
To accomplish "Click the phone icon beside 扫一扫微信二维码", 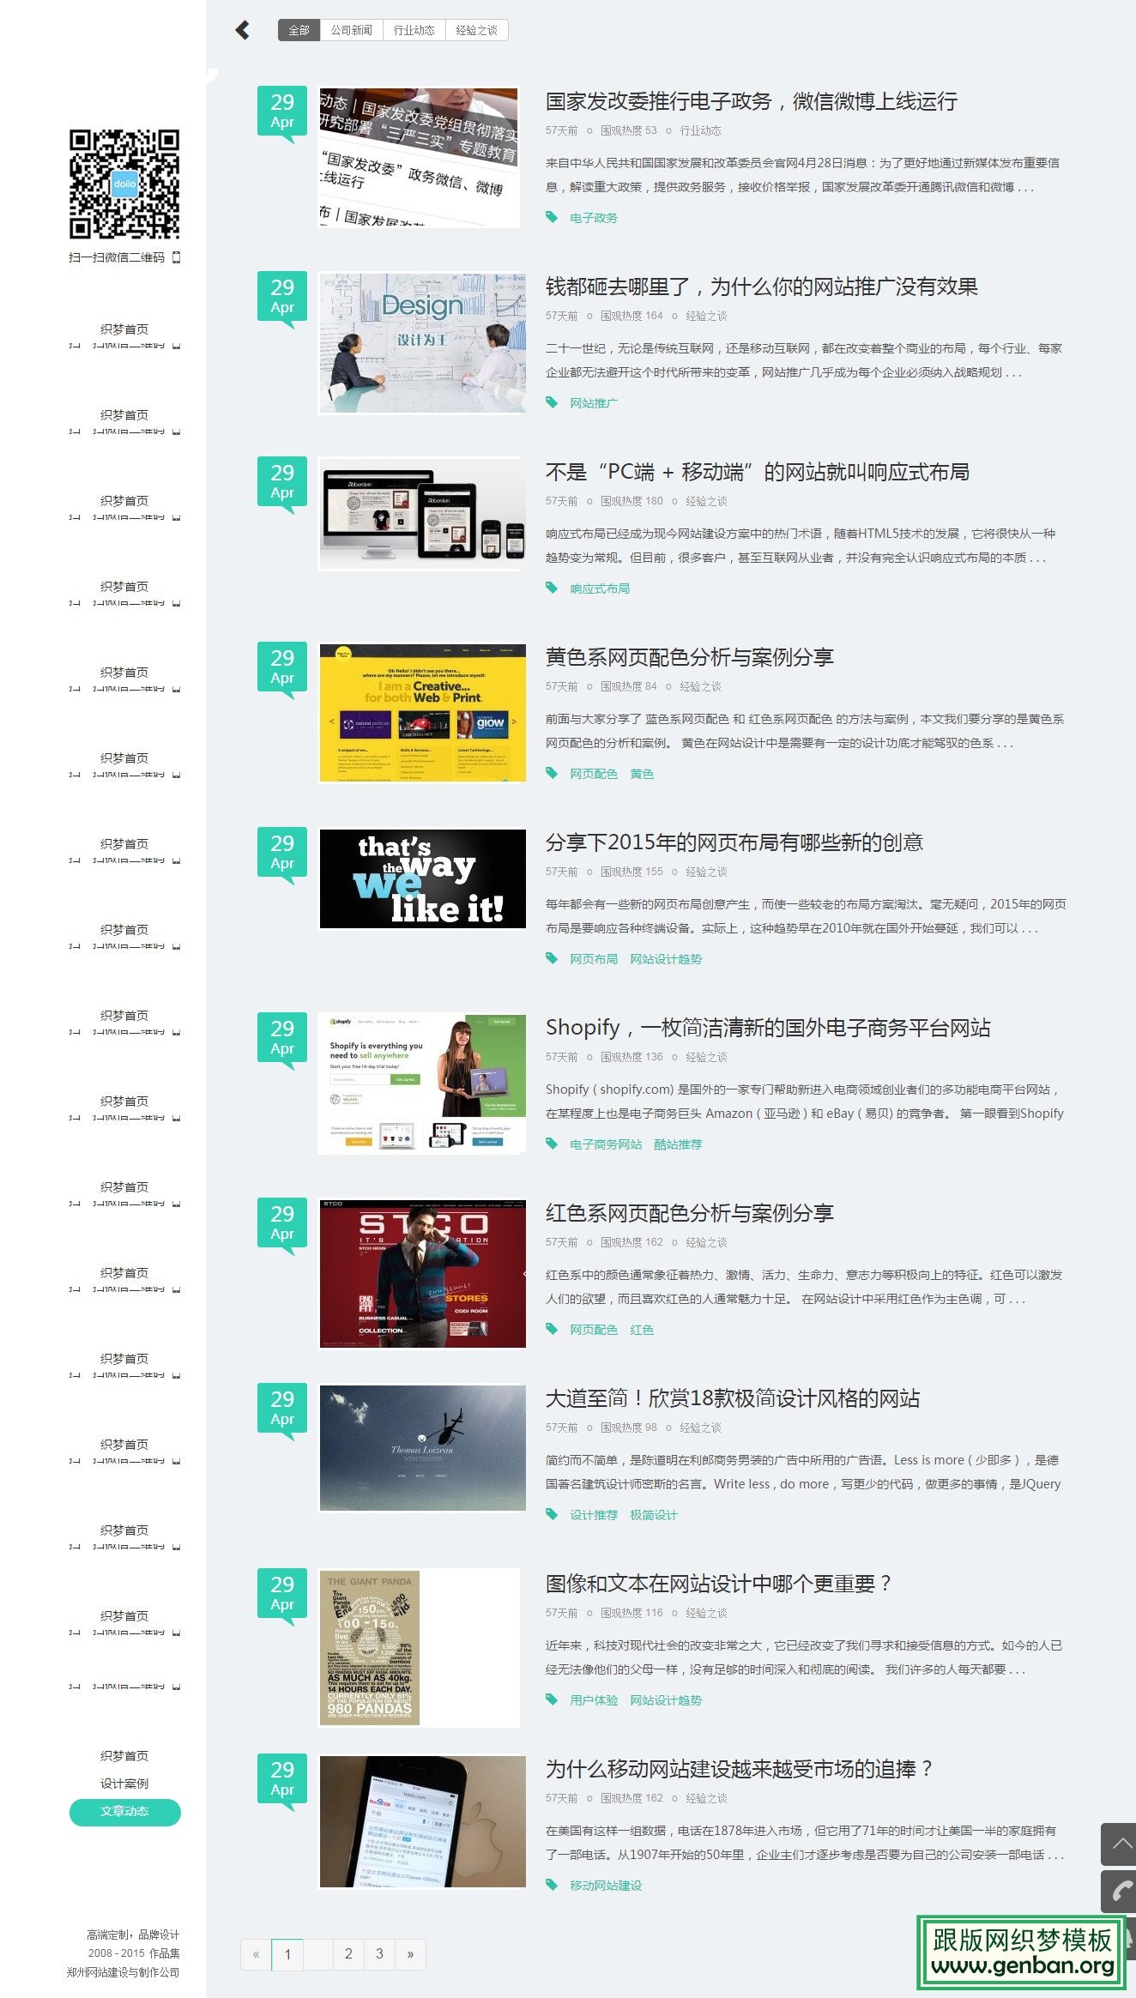I will tap(177, 257).
